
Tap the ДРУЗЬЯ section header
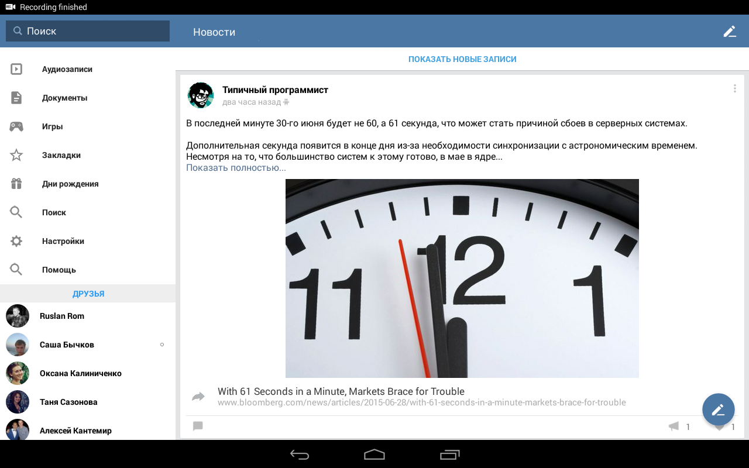point(88,294)
